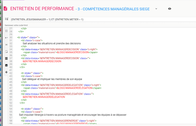Click the tr tag on line 30
This screenshot has height=126, width=196.
pyautogui.click(x=28, y=38)
